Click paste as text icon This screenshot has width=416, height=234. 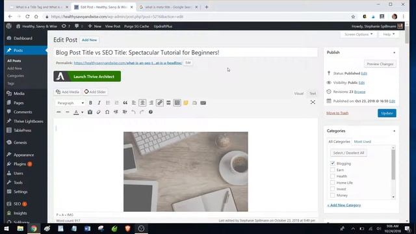[x=90, y=112]
